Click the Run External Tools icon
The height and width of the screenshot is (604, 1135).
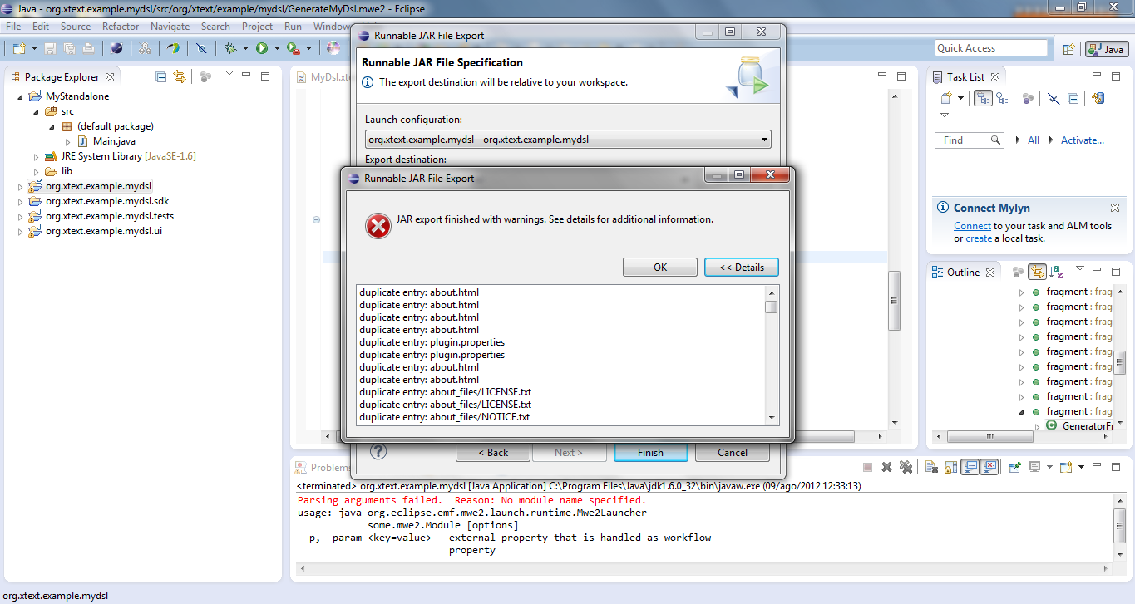pos(292,49)
